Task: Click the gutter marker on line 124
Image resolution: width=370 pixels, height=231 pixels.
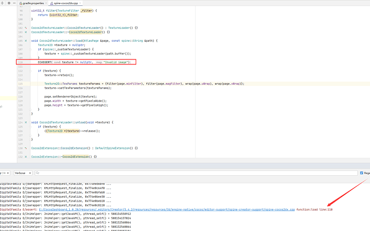Action: click(26, 122)
